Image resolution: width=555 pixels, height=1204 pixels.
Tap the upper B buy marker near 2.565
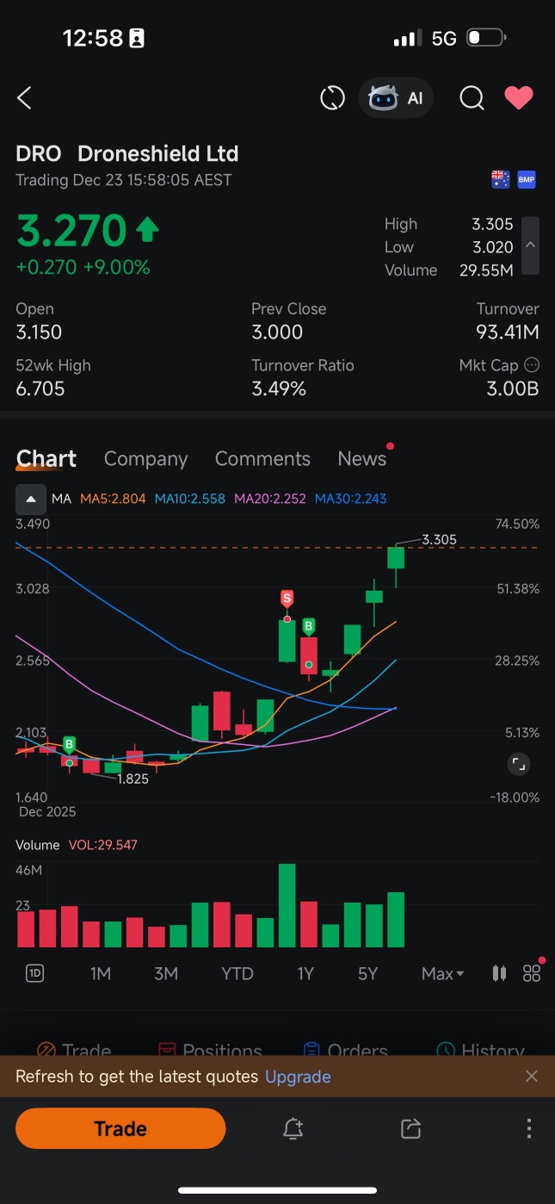(309, 627)
